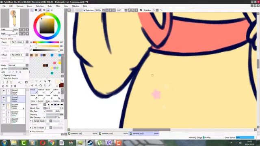Click the dark brown background color swatch
Viewport: 260px width, 146px height.
coord(61,85)
